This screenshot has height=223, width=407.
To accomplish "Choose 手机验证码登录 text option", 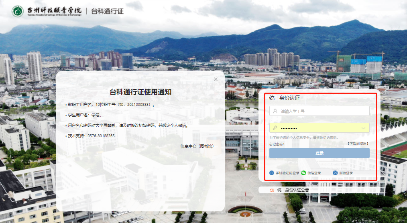I will coord(287,173).
